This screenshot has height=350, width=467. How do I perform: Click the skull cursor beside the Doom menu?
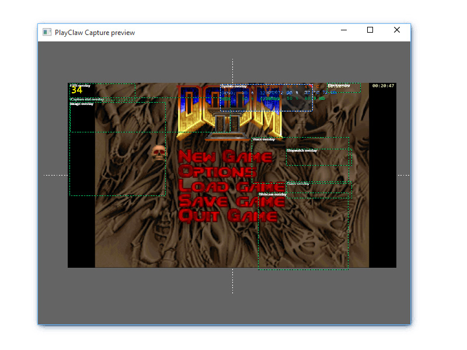coord(159,153)
